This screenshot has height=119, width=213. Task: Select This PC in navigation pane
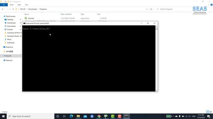pyautogui.click(x=9, y=56)
